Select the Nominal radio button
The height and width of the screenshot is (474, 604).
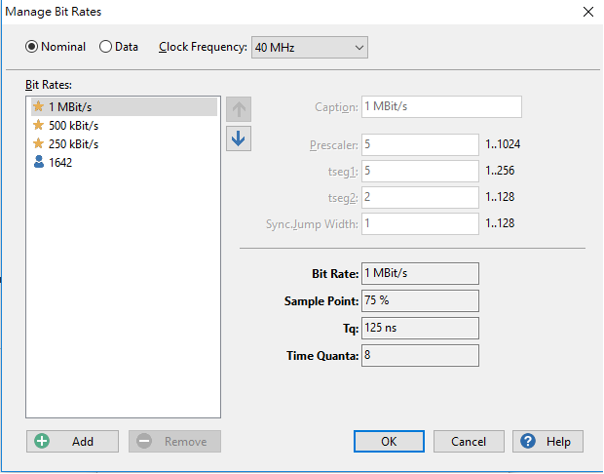coord(31,47)
